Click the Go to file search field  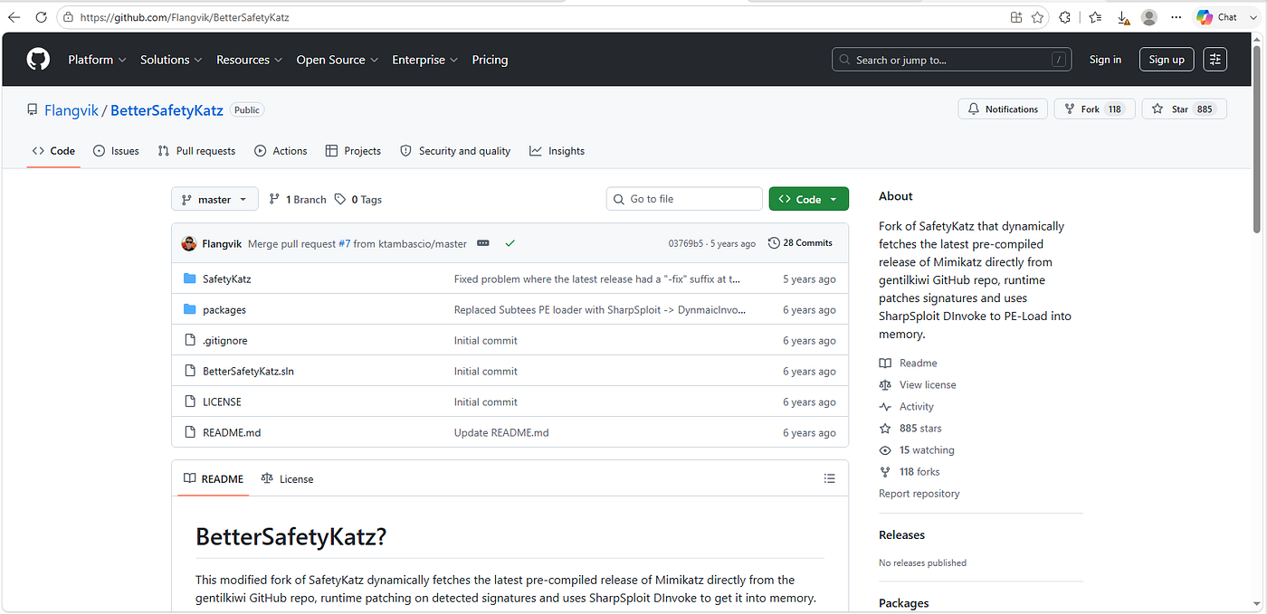[684, 199]
